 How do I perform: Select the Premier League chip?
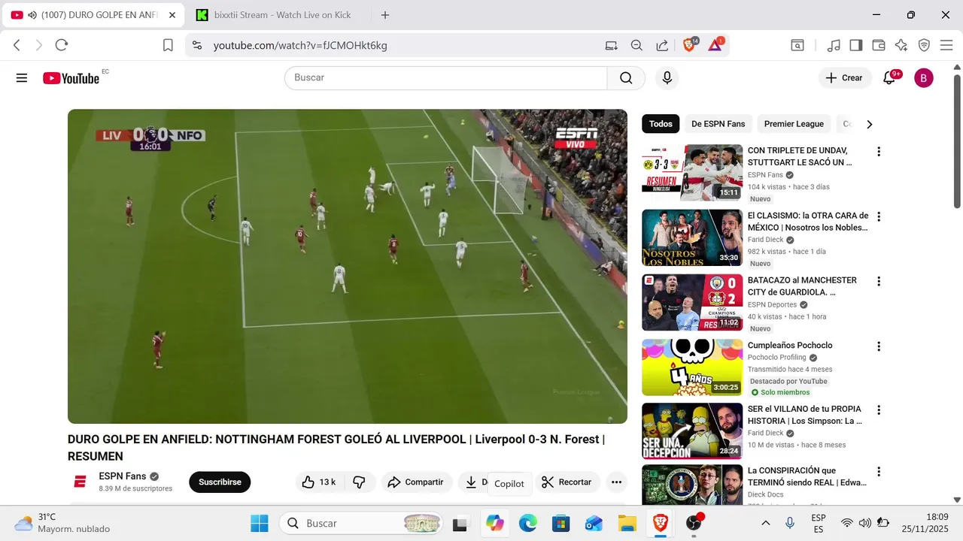pyautogui.click(x=794, y=124)
